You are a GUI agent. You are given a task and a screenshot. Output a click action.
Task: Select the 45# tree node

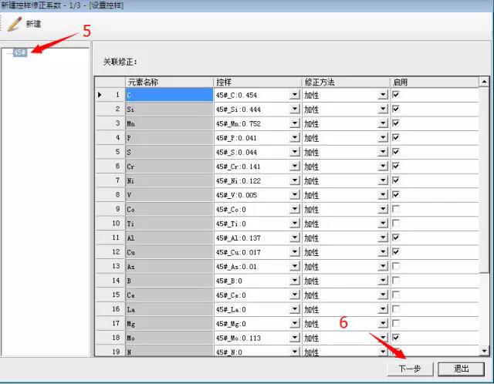tap(19, 52)
